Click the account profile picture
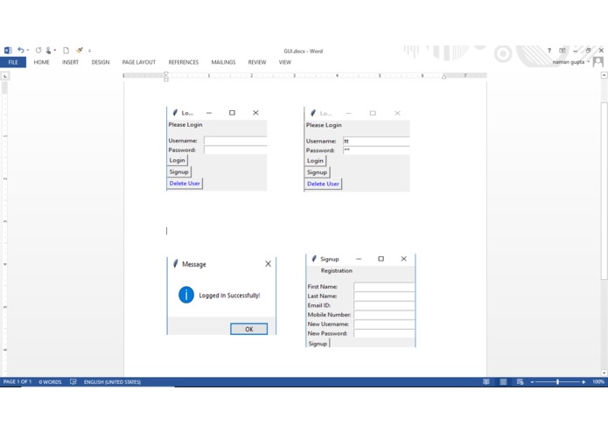The width and height of the screenshot is (608, 432). pyautogui.click(x=598, y=62)
